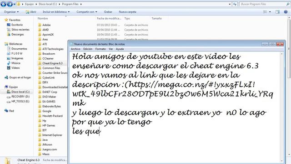Select HP_TOOLS (E:) drive
291x164 pixels.
[20, 101]
